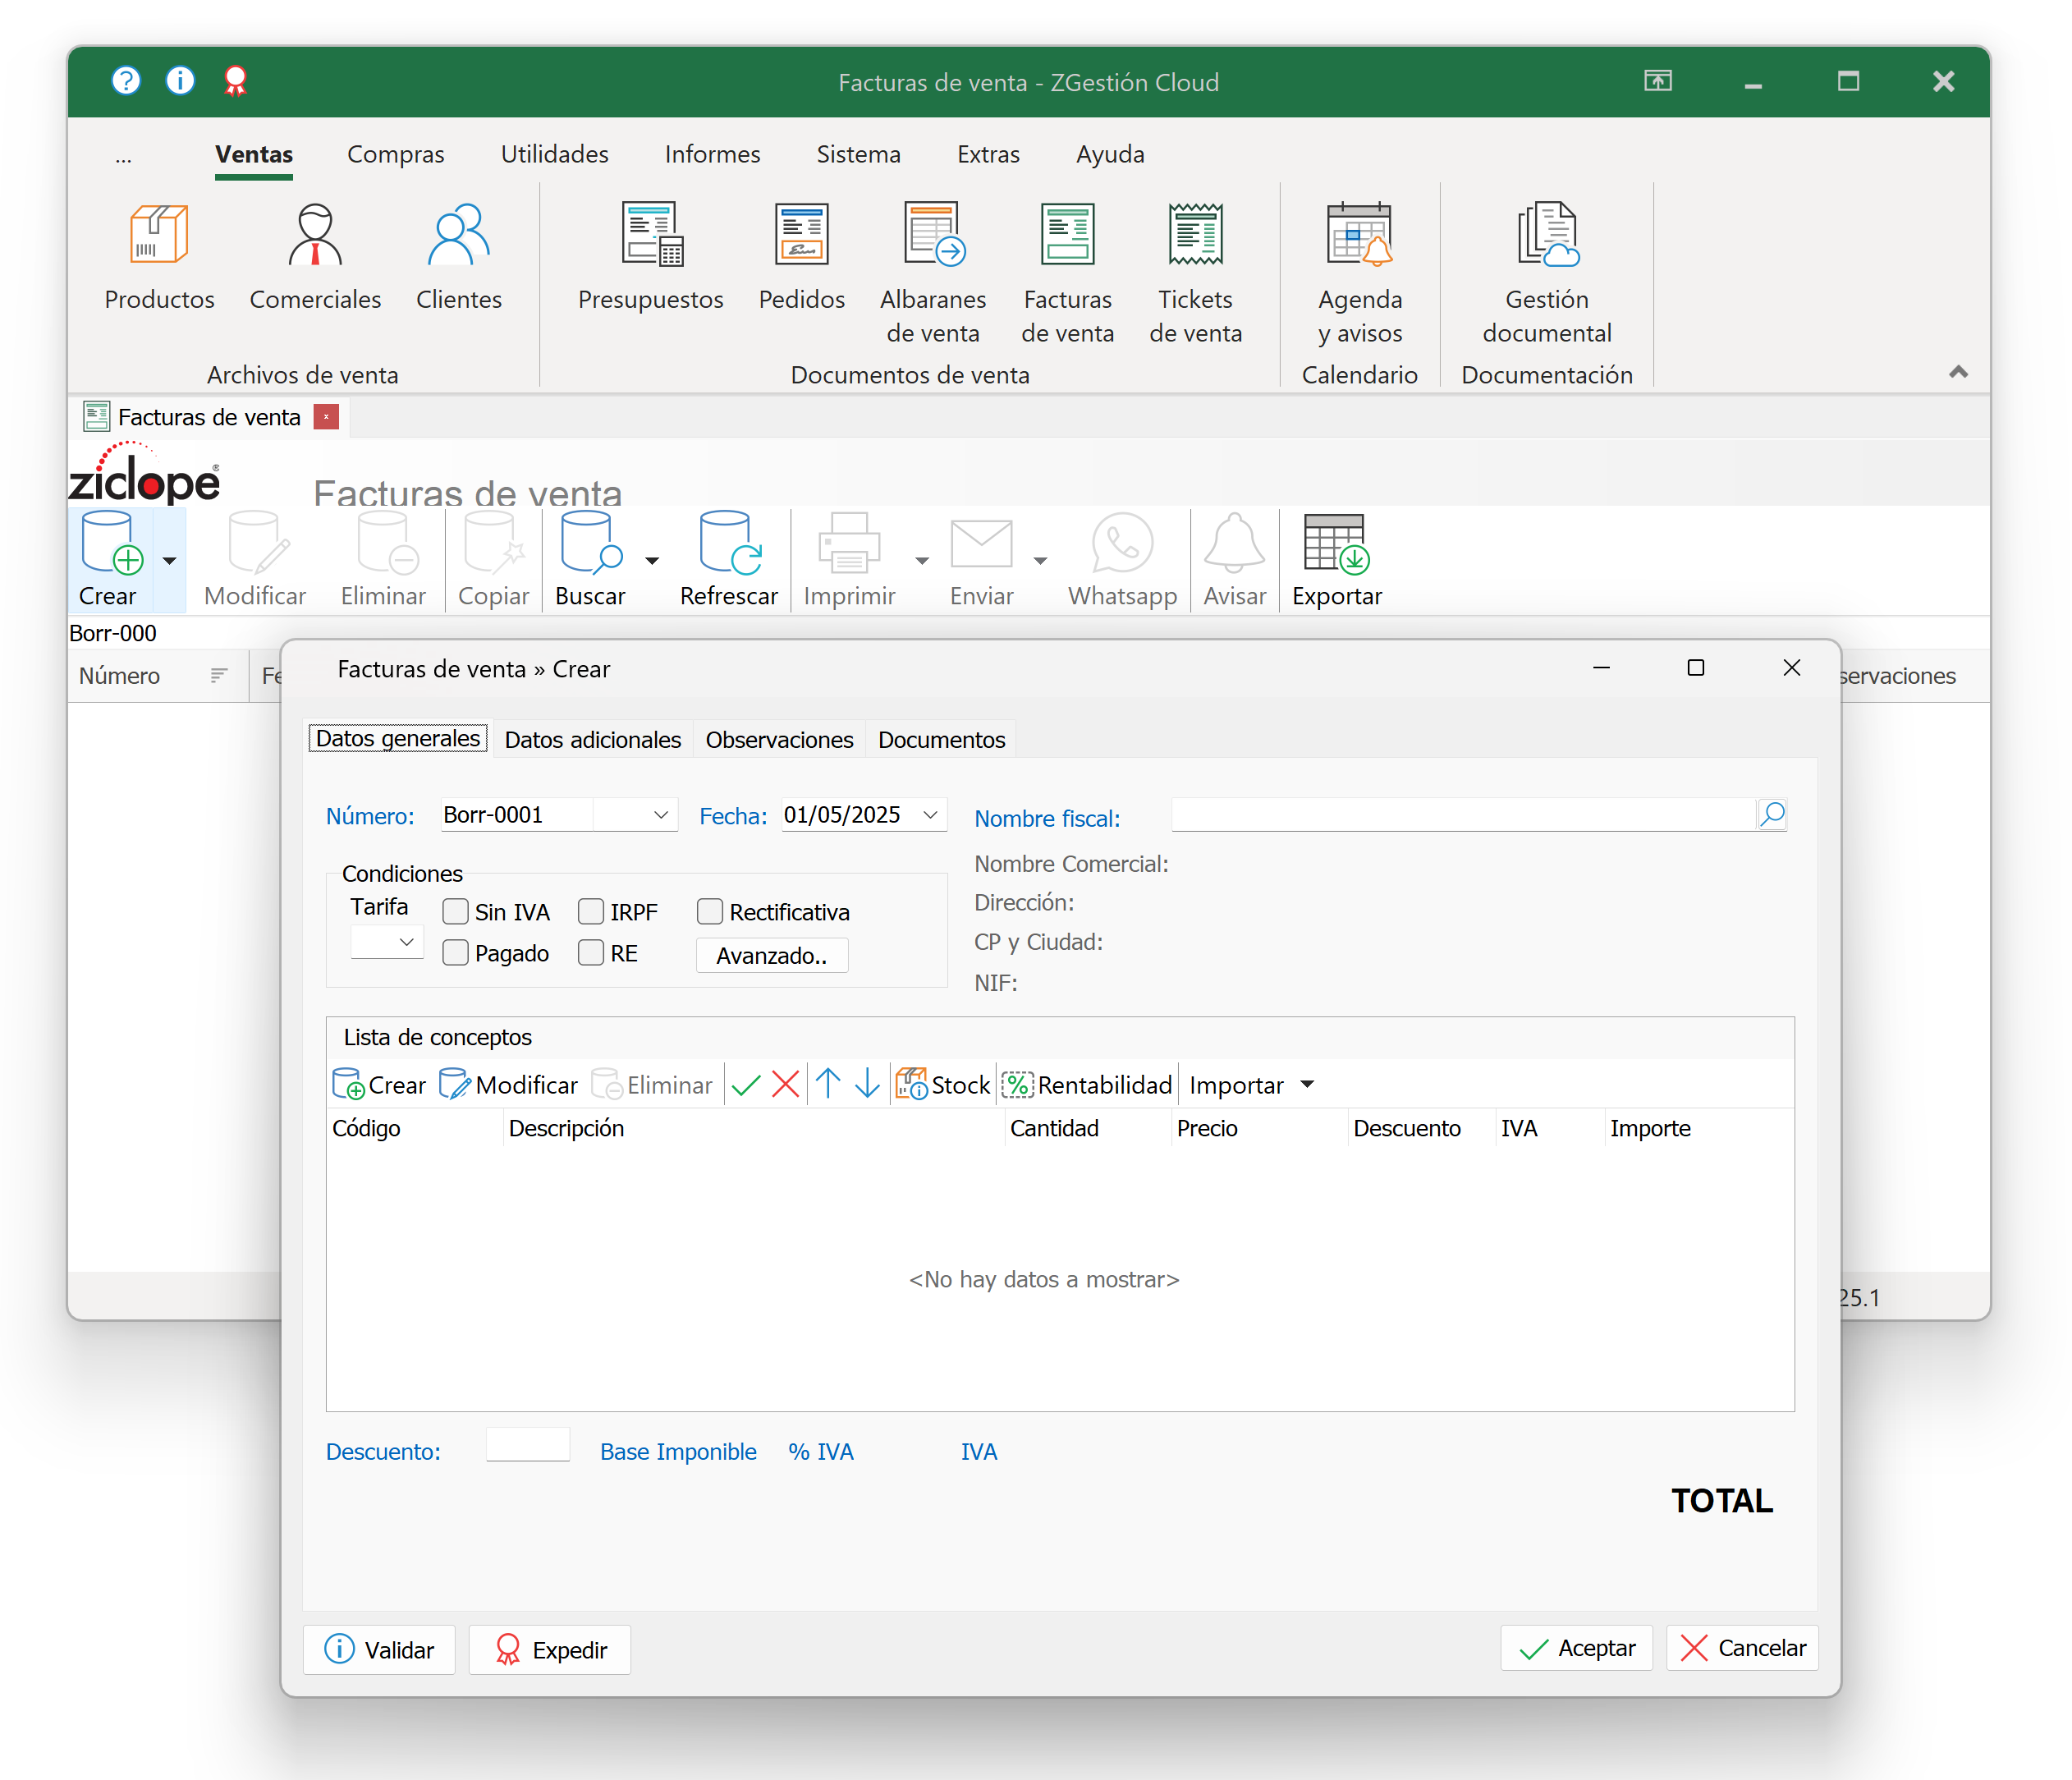Check the RE checkbox
Viewport: 2072px width, 1780px height.
(591, 952)
